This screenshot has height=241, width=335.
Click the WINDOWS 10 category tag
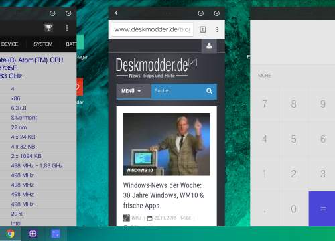(x=139, y=170)
